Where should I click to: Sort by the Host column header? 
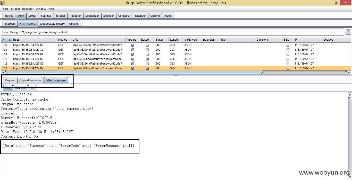[x=34, y=40]
